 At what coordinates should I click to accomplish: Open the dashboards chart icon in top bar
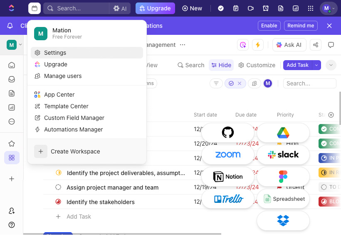tap(296, 8)
